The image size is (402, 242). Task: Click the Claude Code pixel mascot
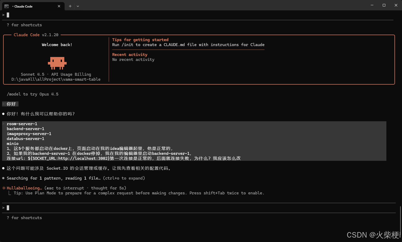click(57, 63)
